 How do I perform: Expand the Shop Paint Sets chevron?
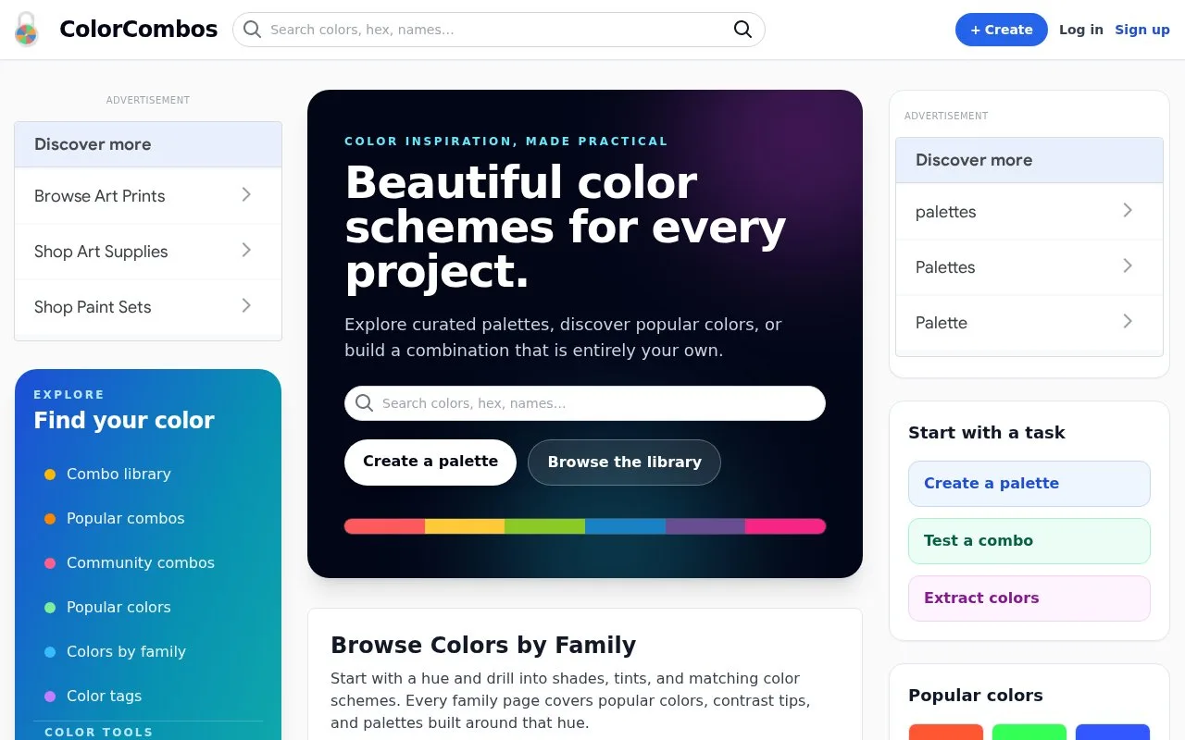246,305
